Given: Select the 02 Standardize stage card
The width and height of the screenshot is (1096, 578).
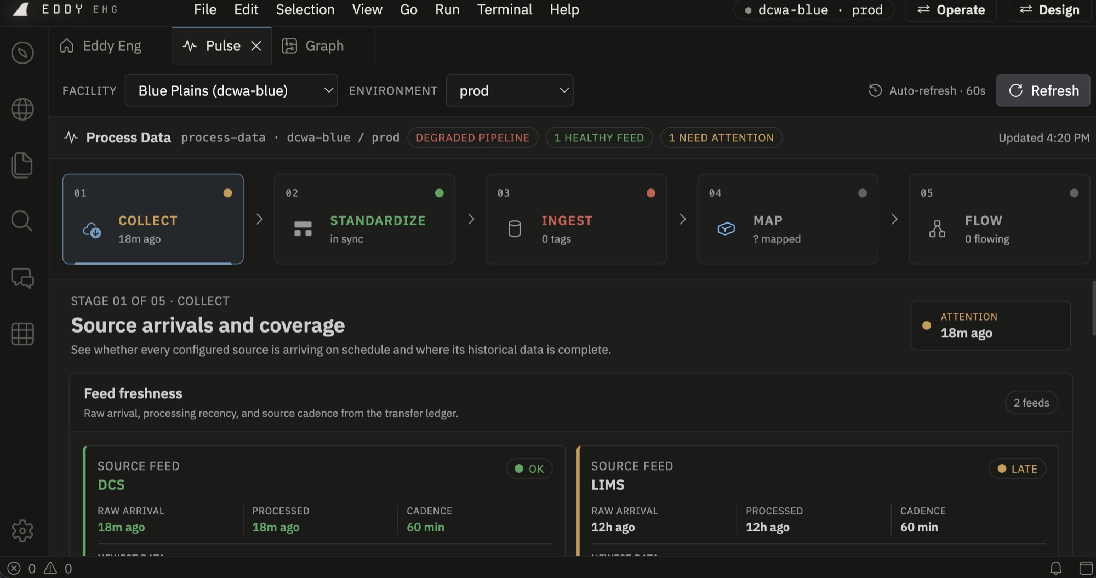Looking at the screenshot, I should [364, 219].
